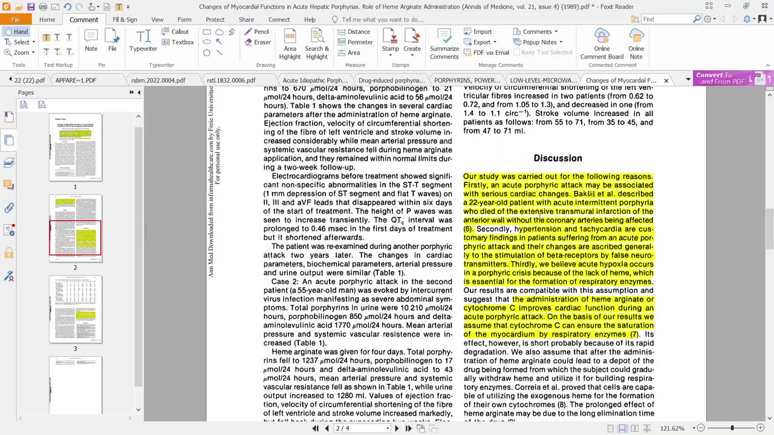774x435 pixels.
Task: Switch to the Home ribbon tab
Action: 47,19
